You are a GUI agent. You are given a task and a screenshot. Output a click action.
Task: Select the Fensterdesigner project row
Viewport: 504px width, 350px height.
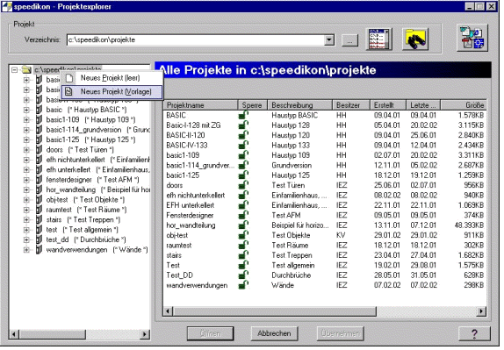(325, 215)
